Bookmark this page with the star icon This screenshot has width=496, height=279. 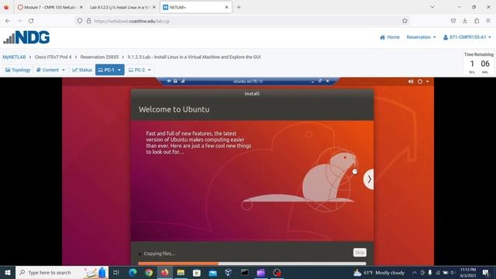[x=405, y=21]
